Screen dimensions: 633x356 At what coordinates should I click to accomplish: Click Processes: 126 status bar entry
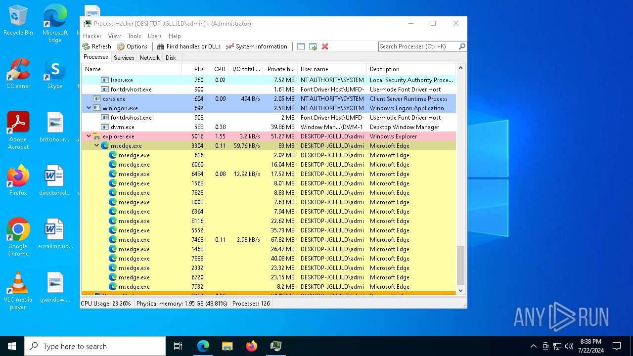(251, 304)
